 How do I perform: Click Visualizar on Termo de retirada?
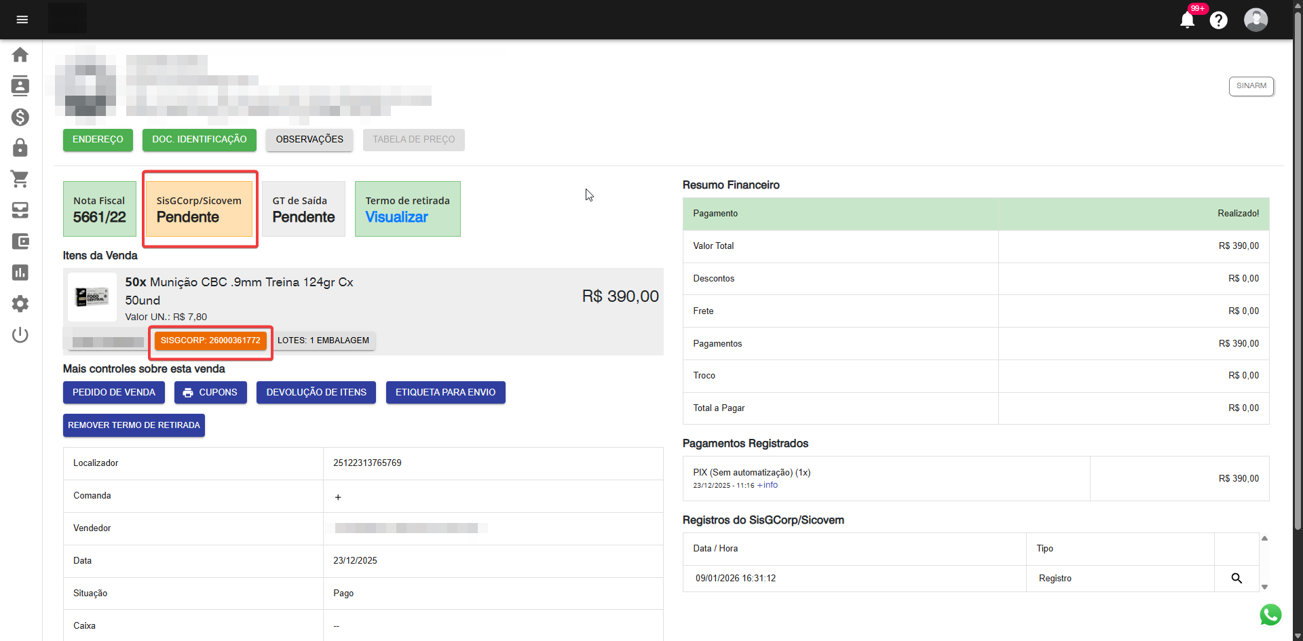(x=397, y=217)
